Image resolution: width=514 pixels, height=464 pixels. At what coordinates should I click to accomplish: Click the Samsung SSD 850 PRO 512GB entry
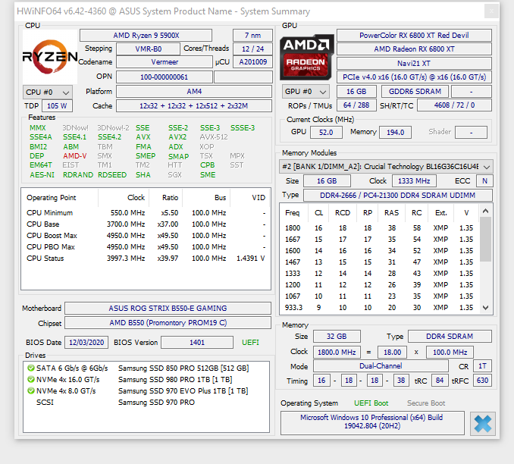(183, 368)
